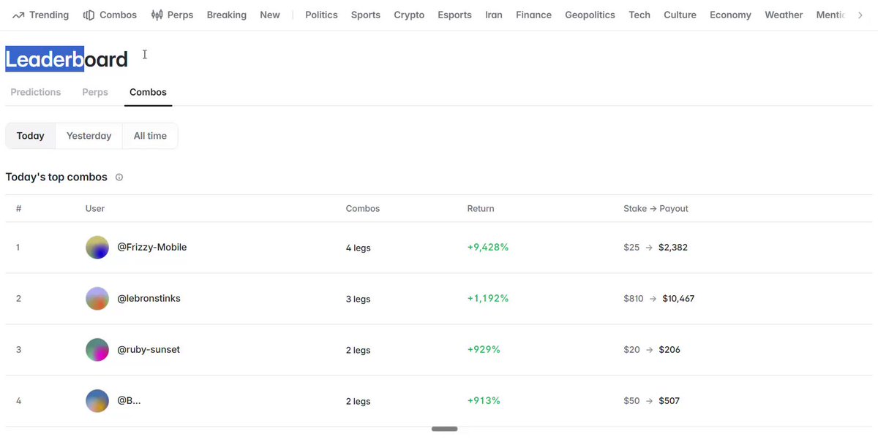This screenshot has height=439, width=878.
Task: Click the Stake → Payout column header
Action: point(656,209)
